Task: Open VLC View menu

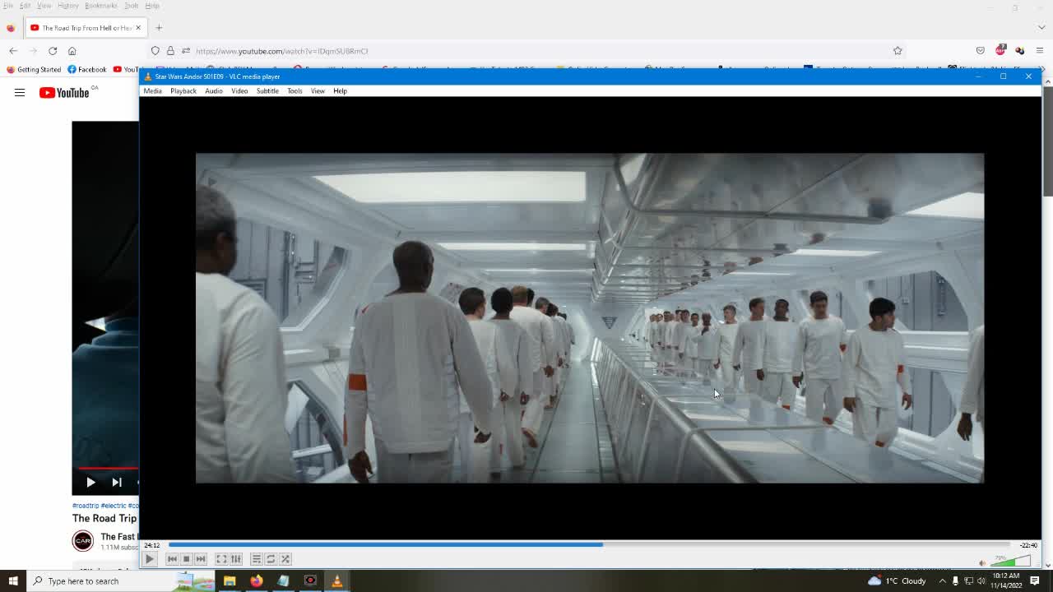Action: tap(318, 90)
